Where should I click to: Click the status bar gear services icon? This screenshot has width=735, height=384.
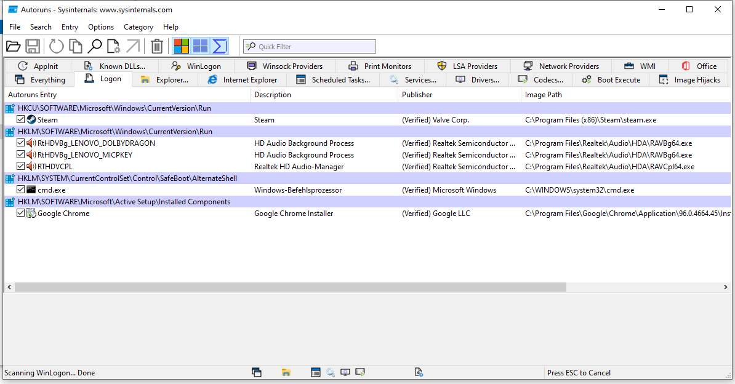331,372
